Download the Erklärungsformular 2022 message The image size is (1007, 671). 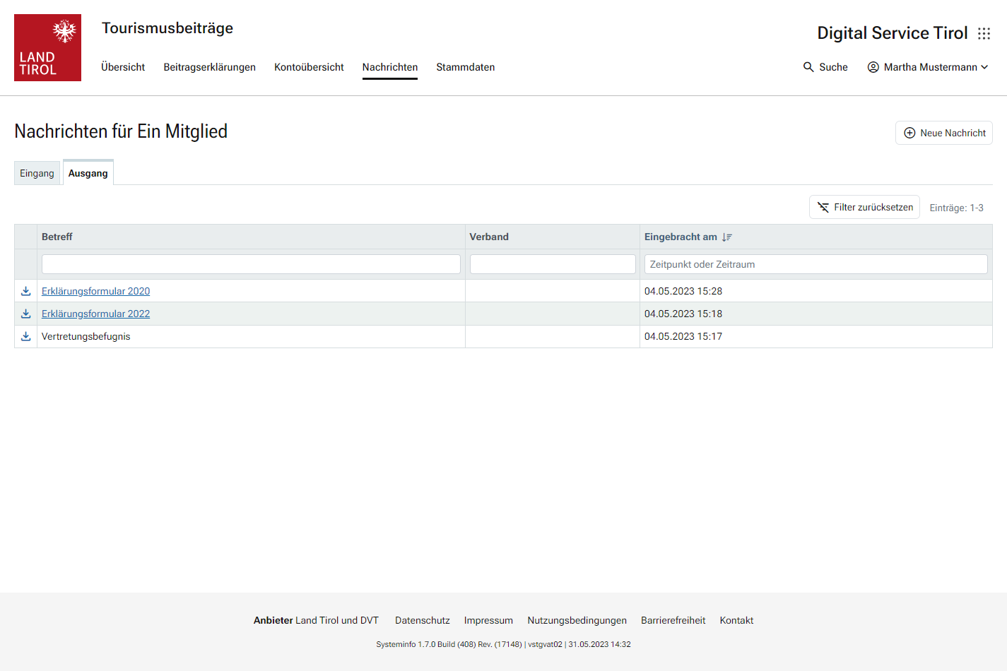click(x=26, y=314)
